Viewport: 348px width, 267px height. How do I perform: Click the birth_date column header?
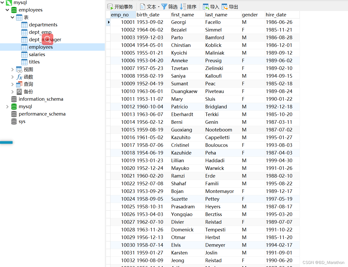click(153, 15)
